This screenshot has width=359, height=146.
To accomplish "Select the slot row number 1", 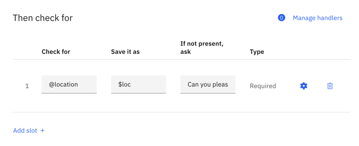I will coord(27,86).
